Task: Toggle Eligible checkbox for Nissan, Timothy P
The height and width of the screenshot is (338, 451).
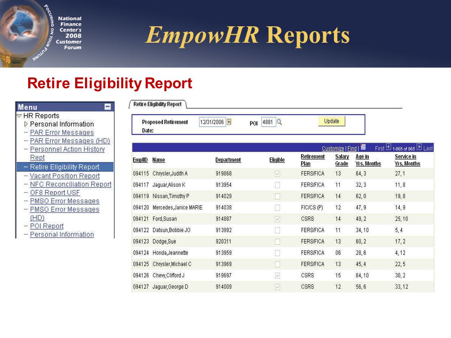Action: [277, 196]
